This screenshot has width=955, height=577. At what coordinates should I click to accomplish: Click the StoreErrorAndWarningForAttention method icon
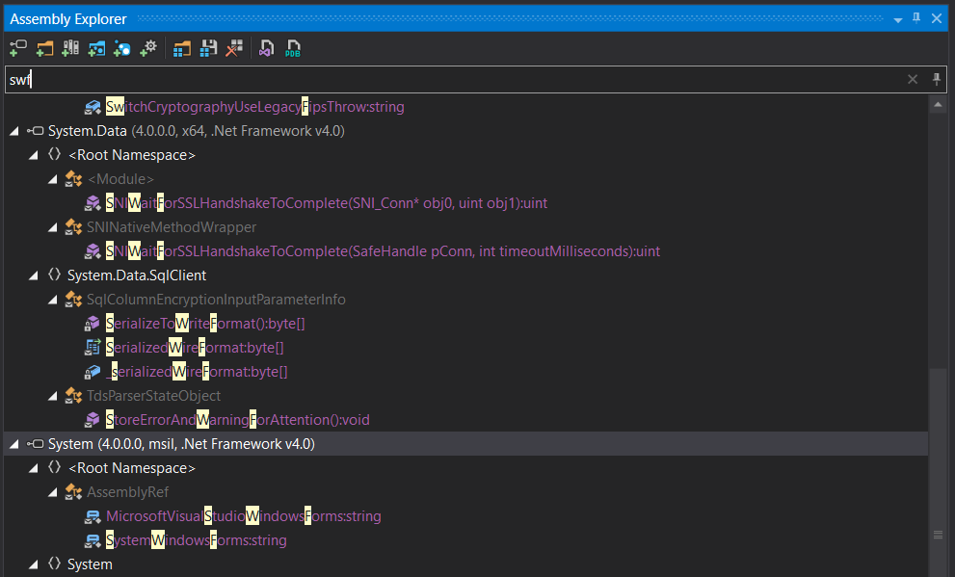tap(93, 419)
